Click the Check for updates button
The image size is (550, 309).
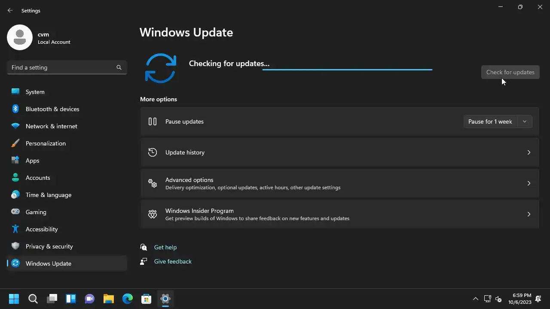tap(510, 72)
